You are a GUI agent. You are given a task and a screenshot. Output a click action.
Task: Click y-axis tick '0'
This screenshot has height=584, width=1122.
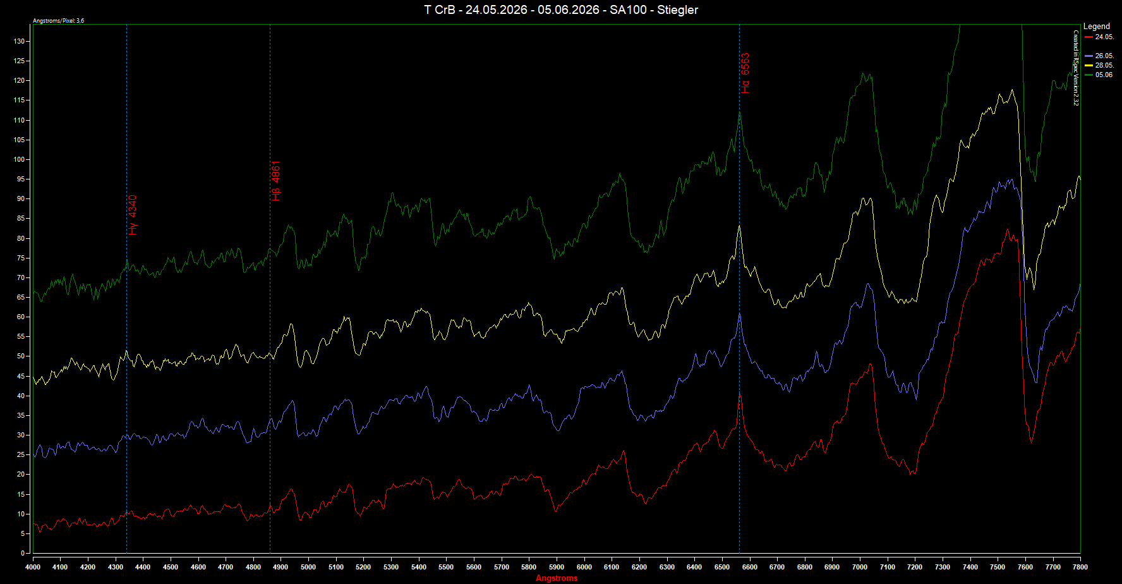pyautogui.click(x=23, y=553)
